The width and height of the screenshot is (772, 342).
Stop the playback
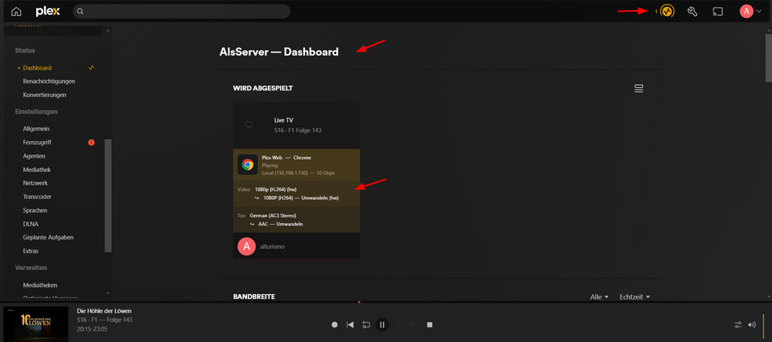429,325
